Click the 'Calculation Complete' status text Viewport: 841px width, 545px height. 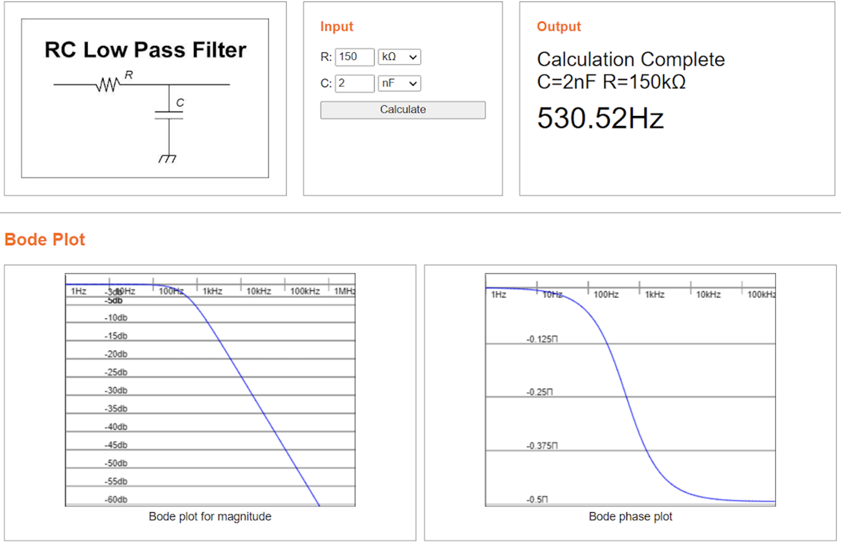coord(630,59)
